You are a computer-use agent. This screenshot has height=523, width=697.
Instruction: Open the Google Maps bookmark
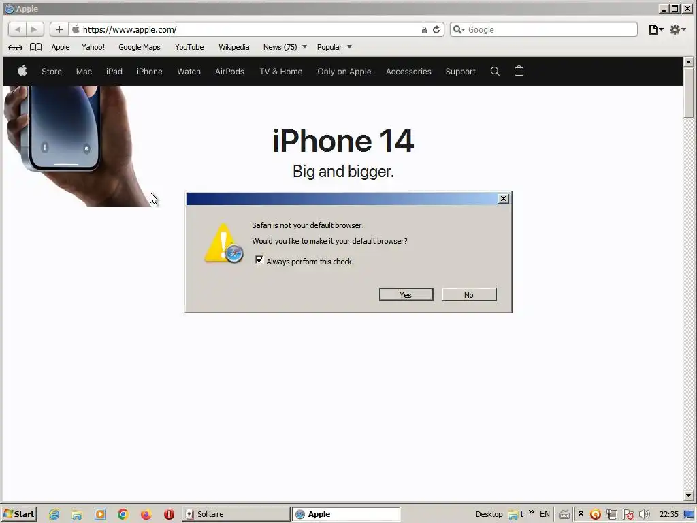(139, 47)
